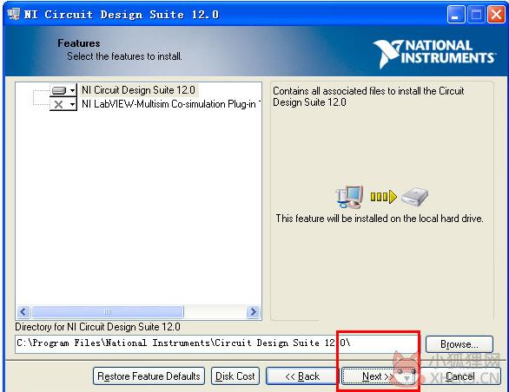Select NI Circuit Design Suite 12.0 feature
509x392 pixels.
138,90
